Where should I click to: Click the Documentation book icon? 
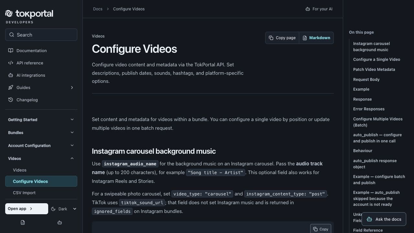pyautogui.click(x=11, y=50)
